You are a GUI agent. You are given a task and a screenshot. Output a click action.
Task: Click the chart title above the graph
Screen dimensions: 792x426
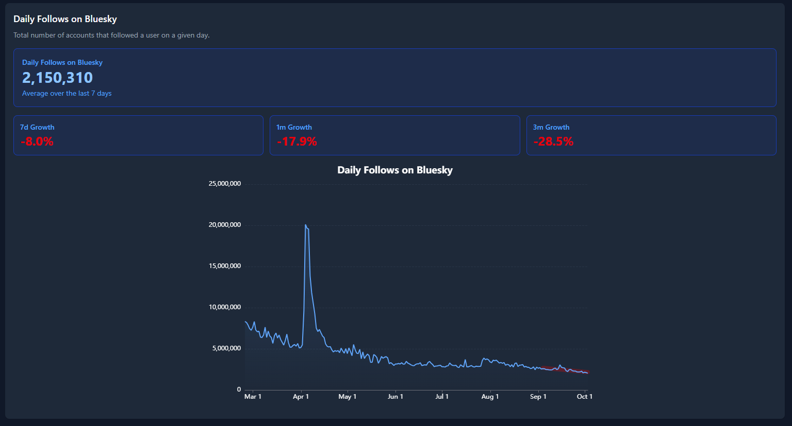tap(395, 170)
